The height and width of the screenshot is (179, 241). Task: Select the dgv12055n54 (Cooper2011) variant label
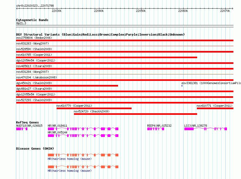point(36,94)
